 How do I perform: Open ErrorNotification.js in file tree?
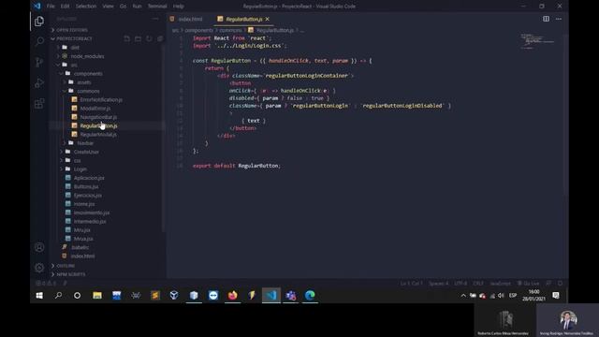(x=101, y=100)
